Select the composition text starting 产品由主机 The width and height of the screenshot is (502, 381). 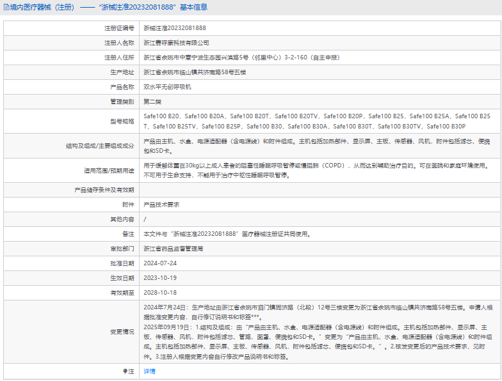[x=316, y=146]
